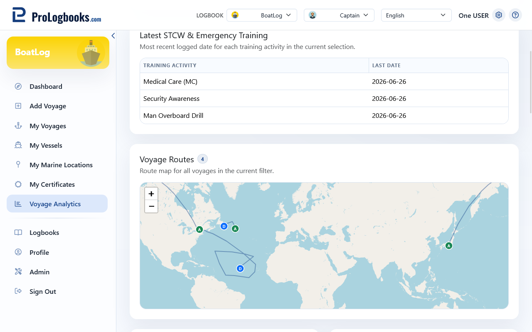532x332 pixels.
Task: Open Admin menu item
Action: click(x=57, y=272)
